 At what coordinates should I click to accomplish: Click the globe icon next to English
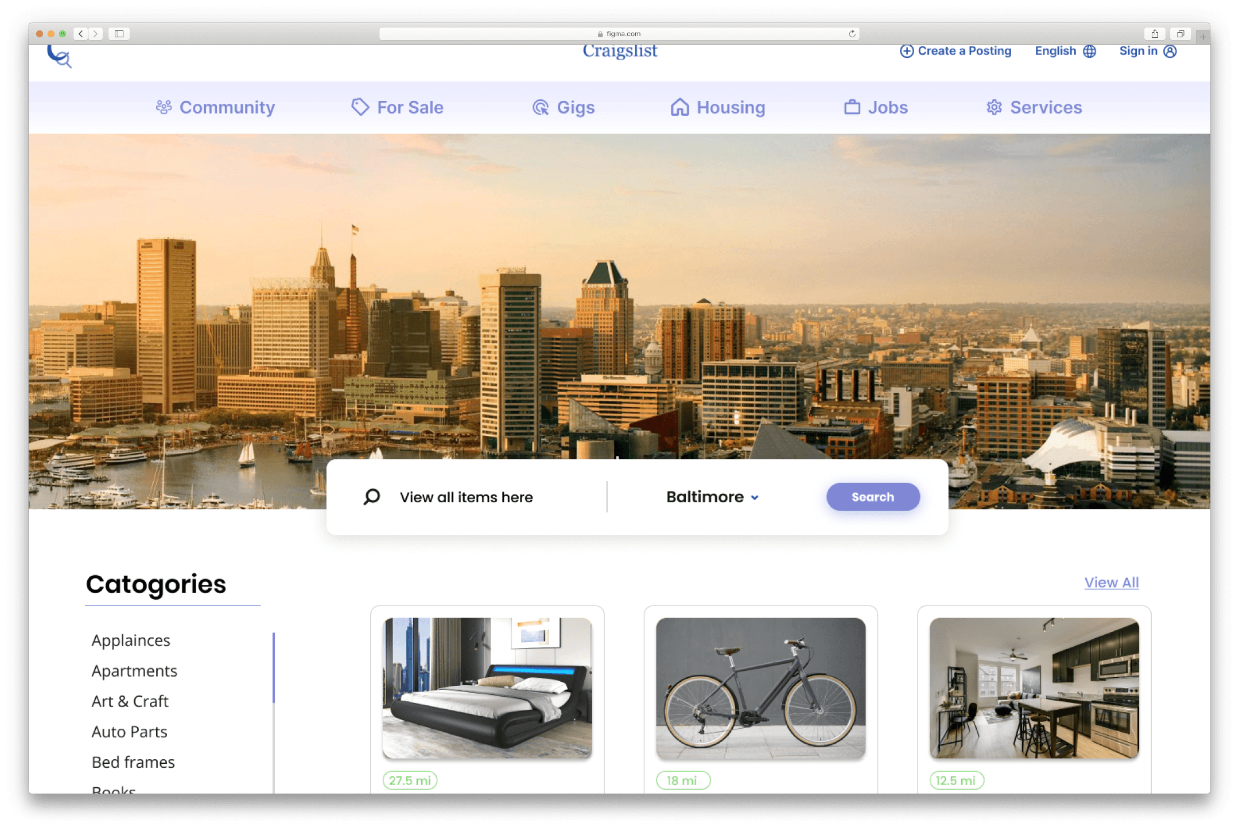click(x=1089, y=51)
